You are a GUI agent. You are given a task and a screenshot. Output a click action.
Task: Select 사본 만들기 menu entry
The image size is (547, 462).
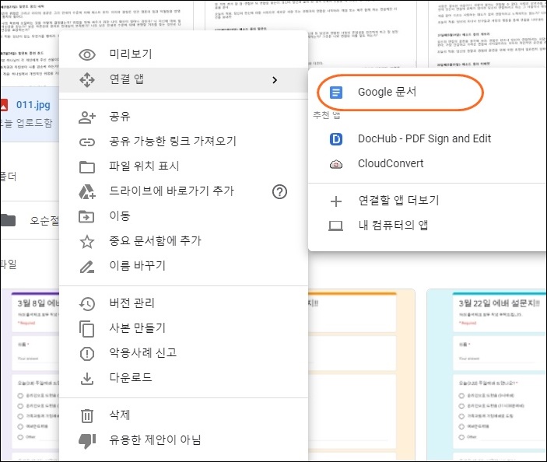[x=184, y=329]
